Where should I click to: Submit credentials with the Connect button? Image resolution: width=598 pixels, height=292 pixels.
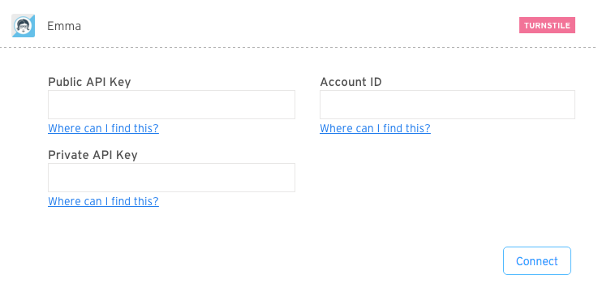point(537,260)
